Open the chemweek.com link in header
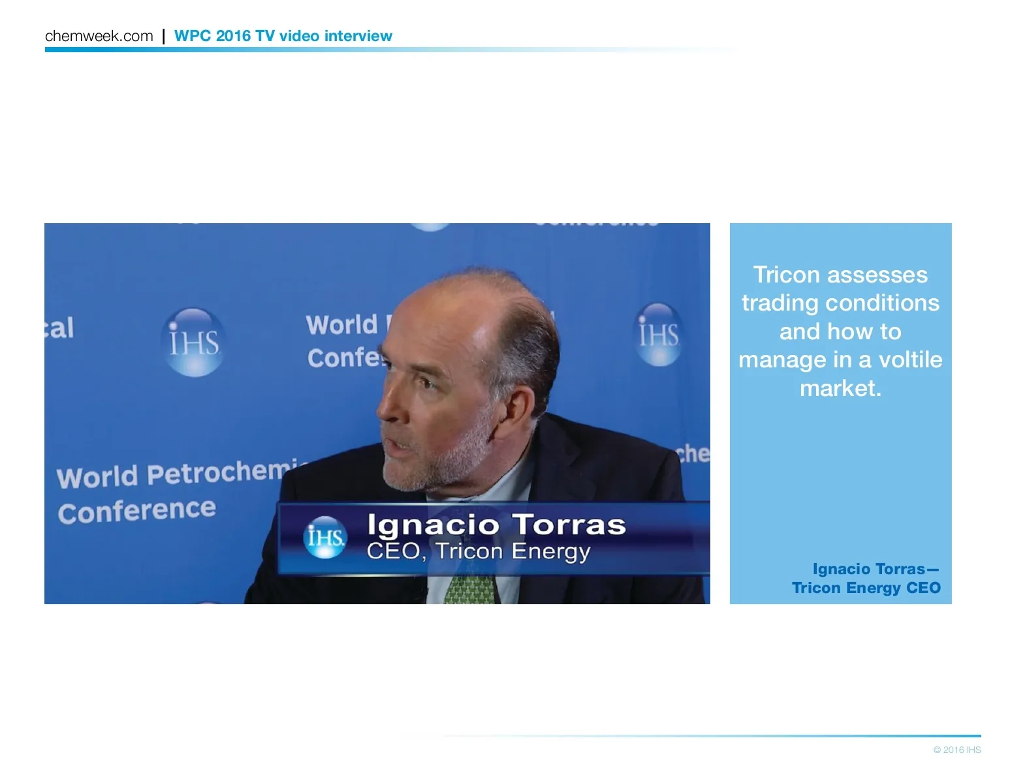The height and width of the screenshot is (783, 1025). (99, 36)
